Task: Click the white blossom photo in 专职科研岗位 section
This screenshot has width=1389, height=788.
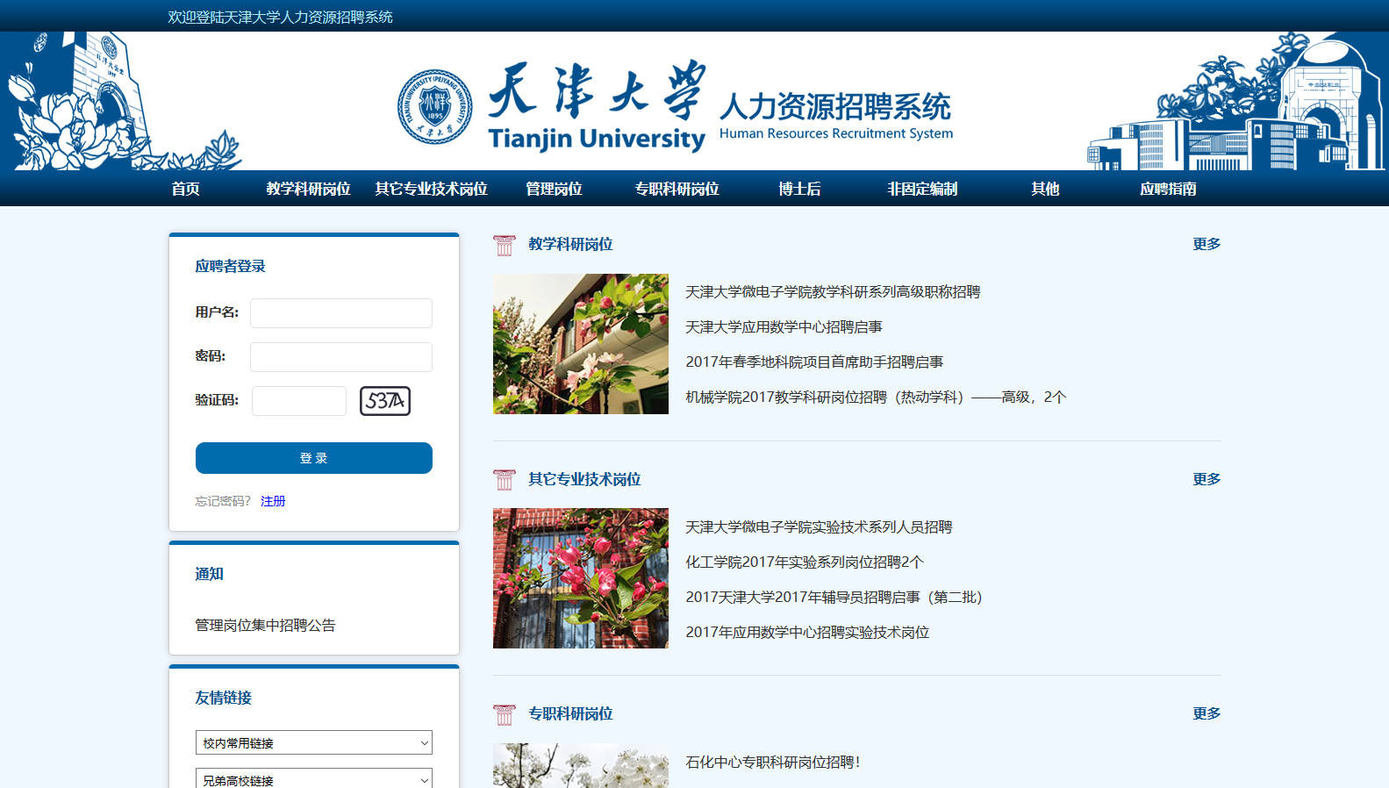Action: 581,765
